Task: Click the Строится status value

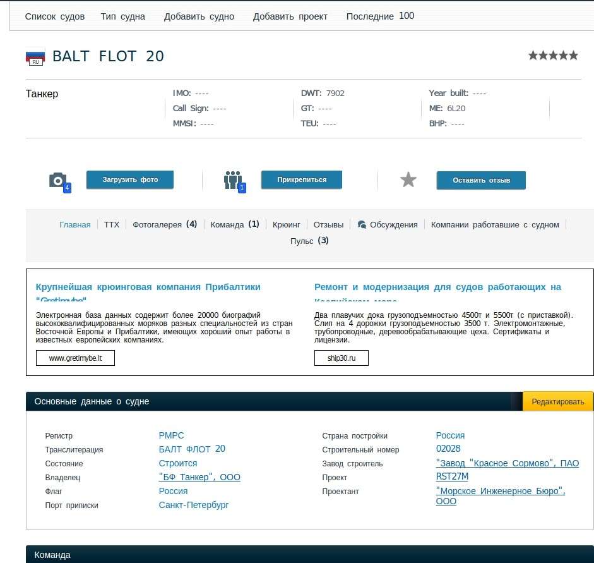Action: [x=178, y=463]
